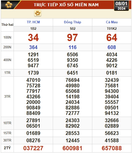This screenshot has height=153, width=132.
Task: Select ticket code 1B2
Action: pyautogui.click(x=33, y=29)
